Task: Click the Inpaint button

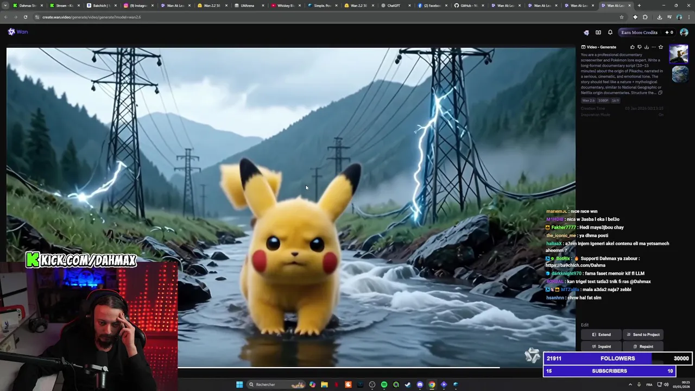Action: point(601,346)
